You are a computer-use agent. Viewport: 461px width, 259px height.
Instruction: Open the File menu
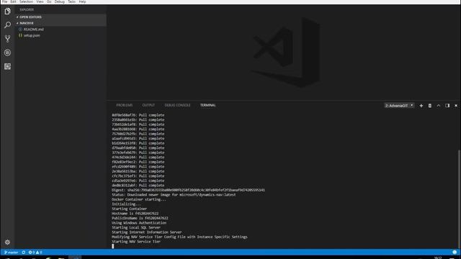click(x=4, y=1)
